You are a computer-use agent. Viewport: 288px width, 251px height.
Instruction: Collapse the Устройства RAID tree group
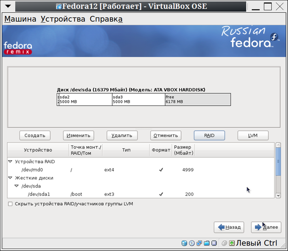coord(10,161)
